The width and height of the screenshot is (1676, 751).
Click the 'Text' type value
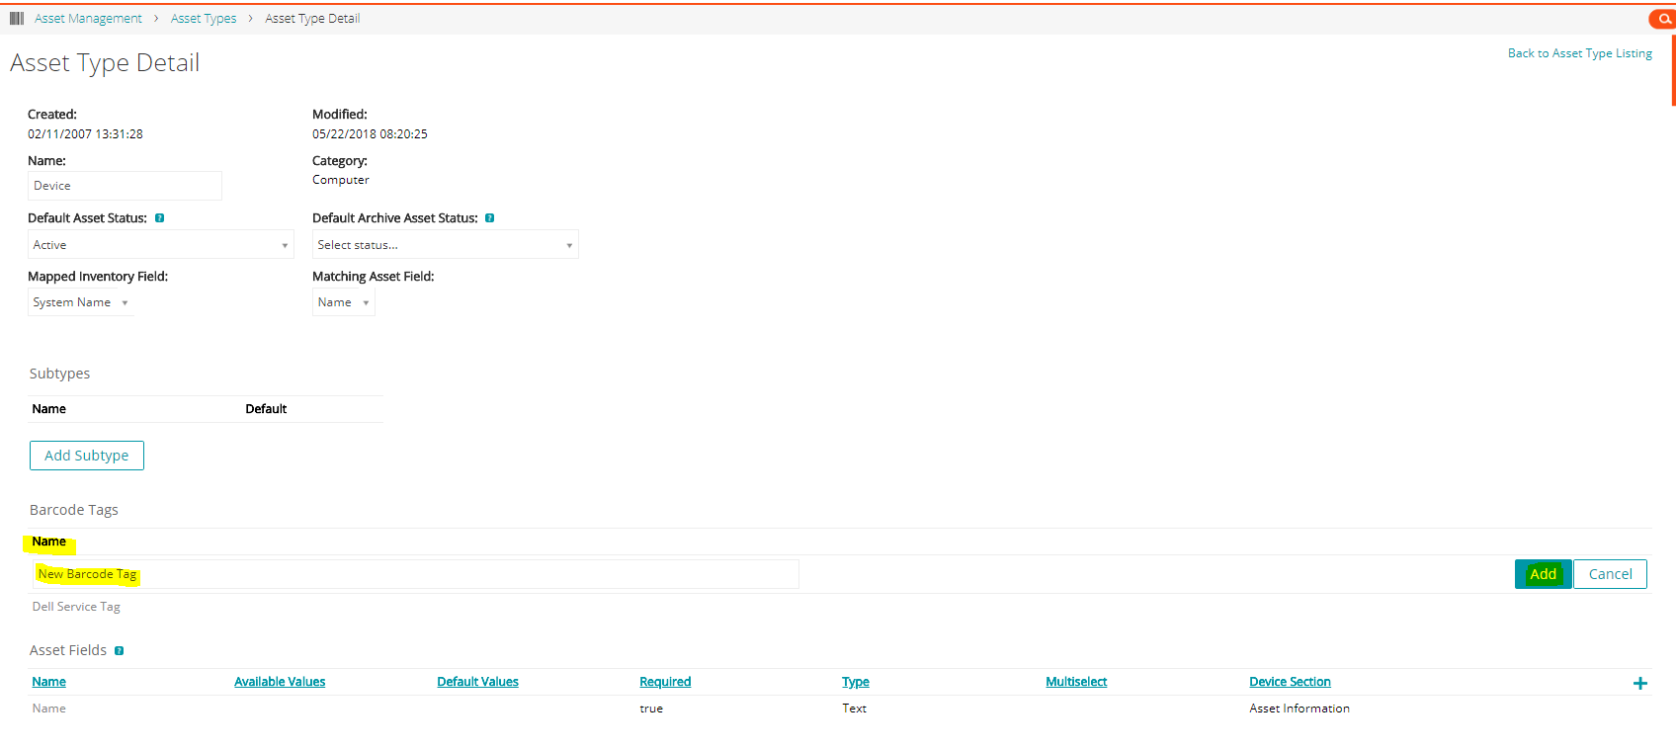(854, 709)
